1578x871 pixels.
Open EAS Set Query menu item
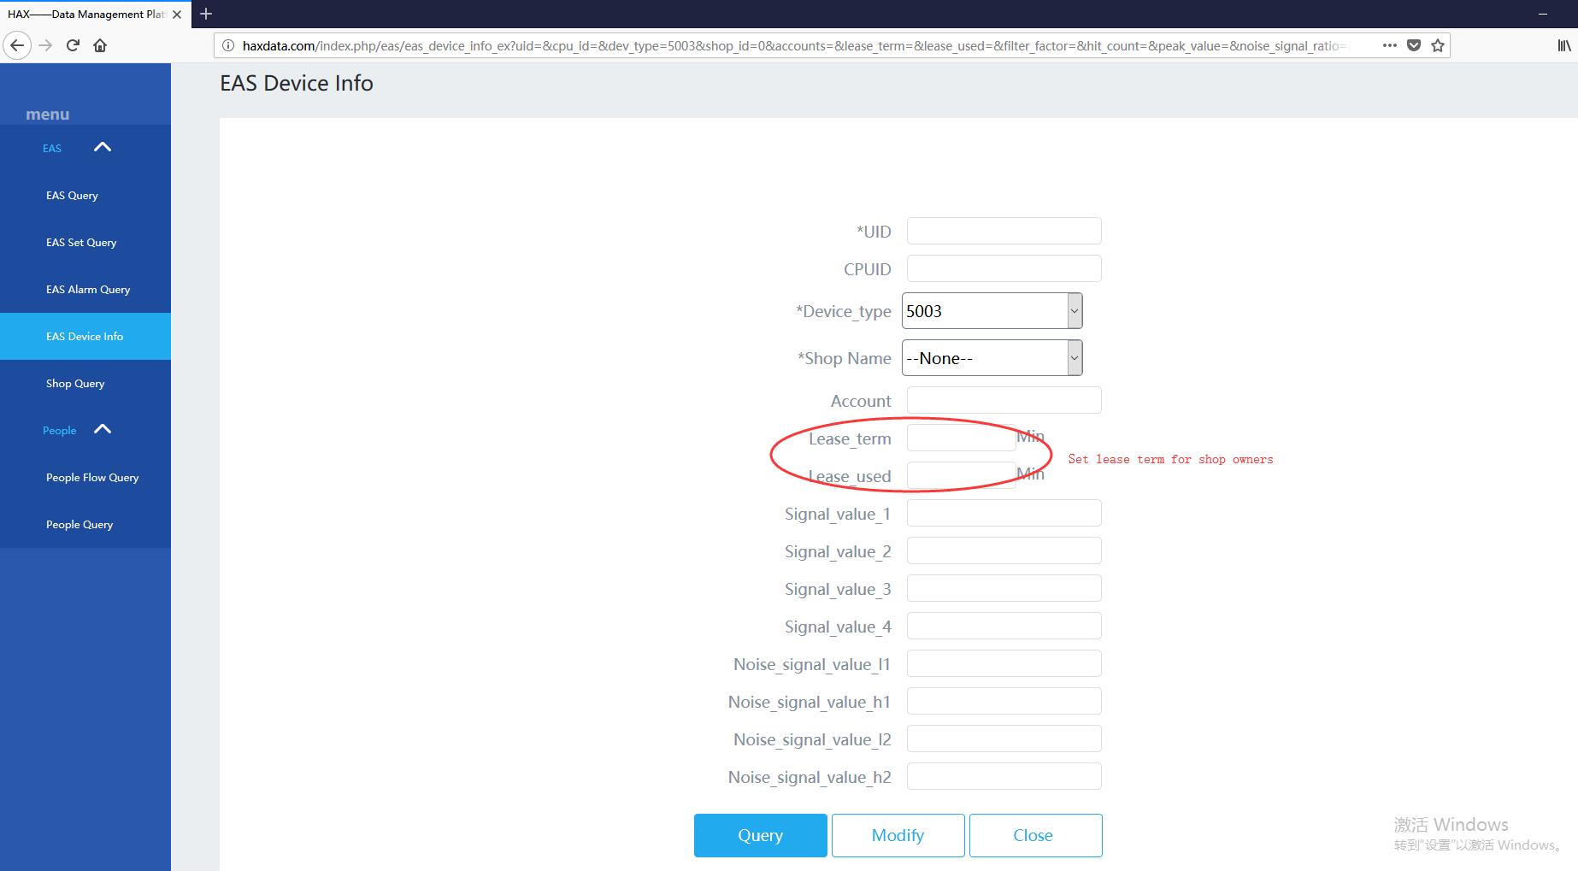[85, 243]
